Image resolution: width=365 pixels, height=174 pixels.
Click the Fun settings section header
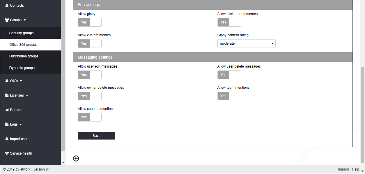(x=213, y=5)
